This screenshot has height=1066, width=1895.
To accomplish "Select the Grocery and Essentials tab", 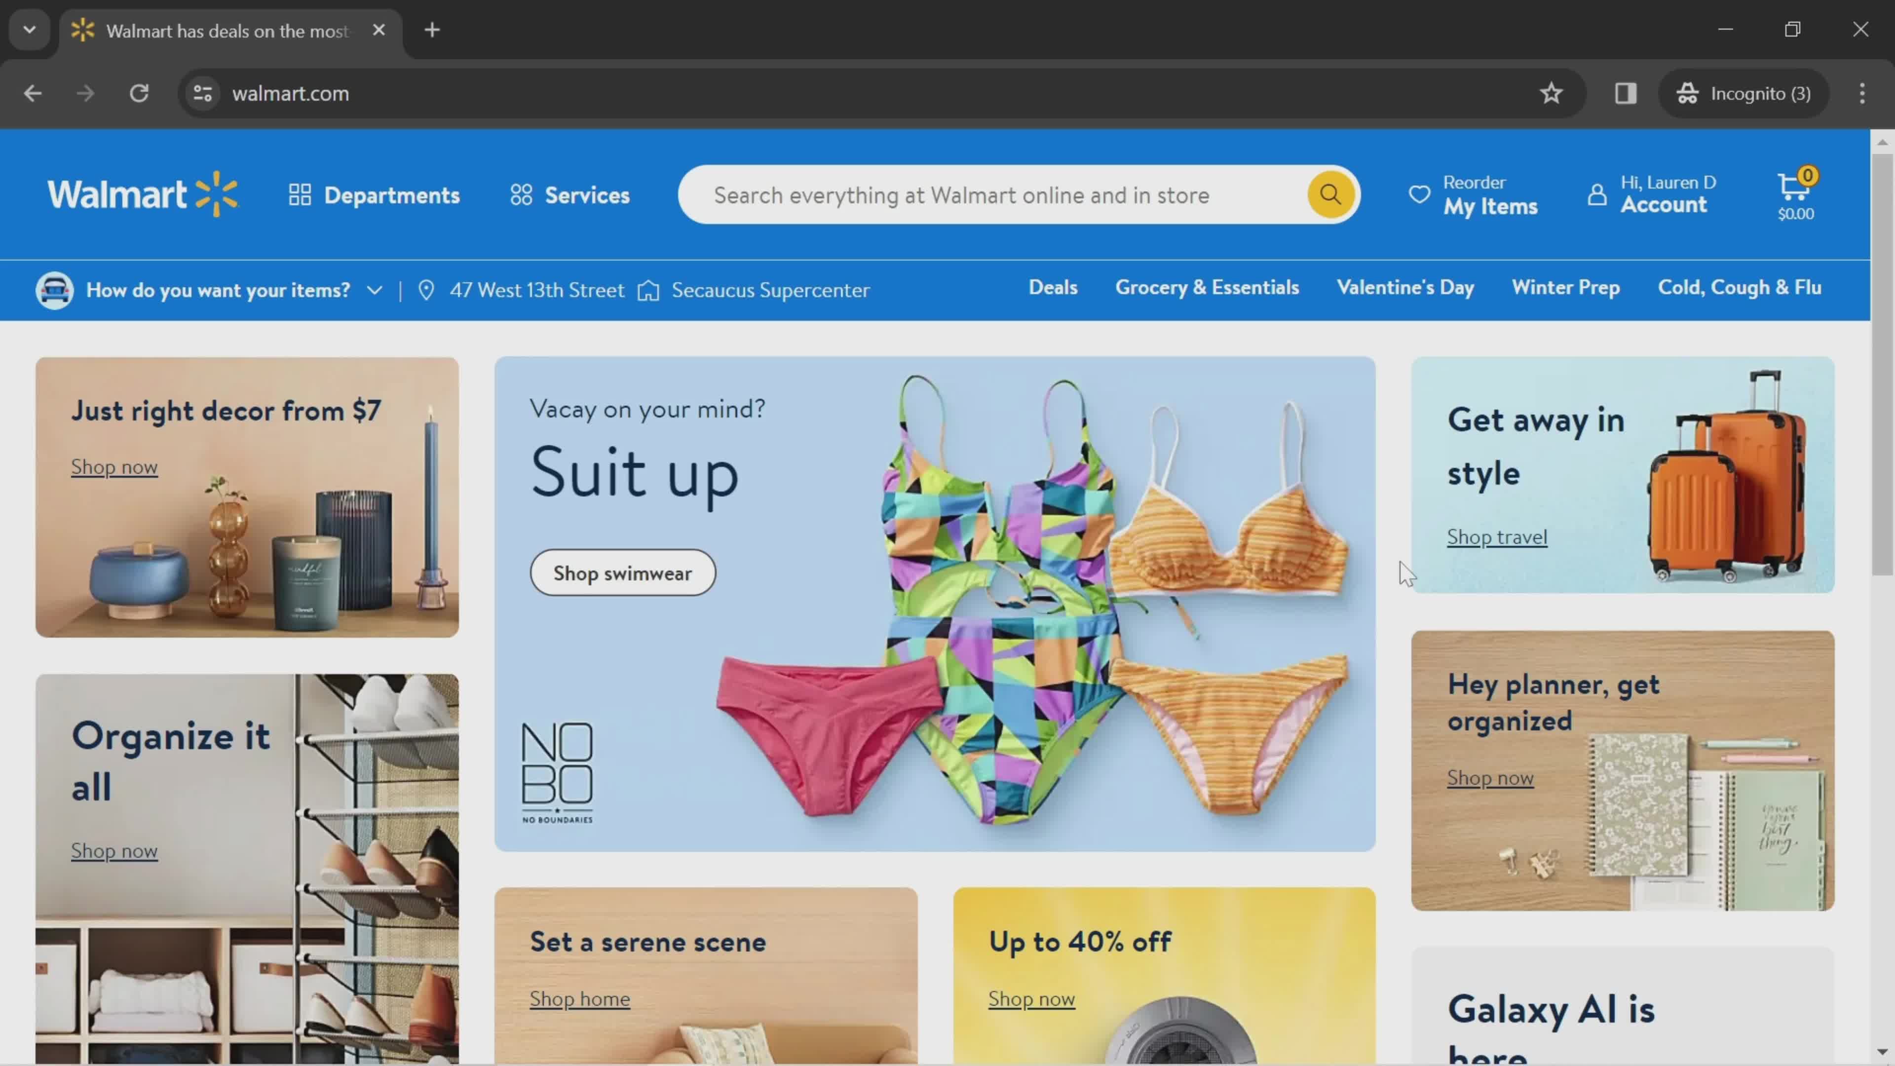I will (1207, 288).
